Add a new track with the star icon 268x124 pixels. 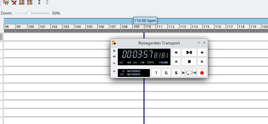[x=6, y=2]
